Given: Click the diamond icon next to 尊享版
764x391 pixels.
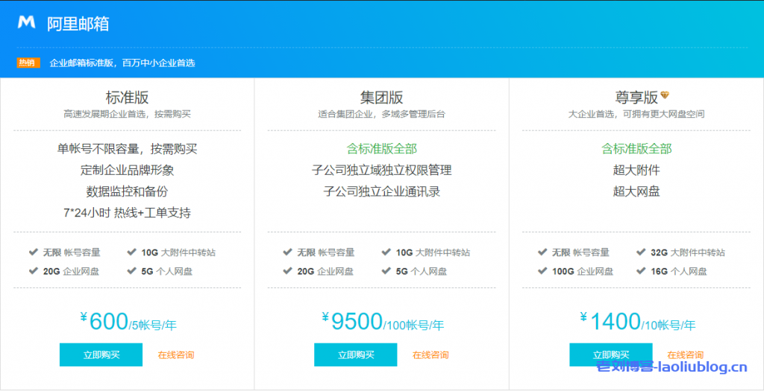Looking at the screenshot, I should click(x=665, y=95).
